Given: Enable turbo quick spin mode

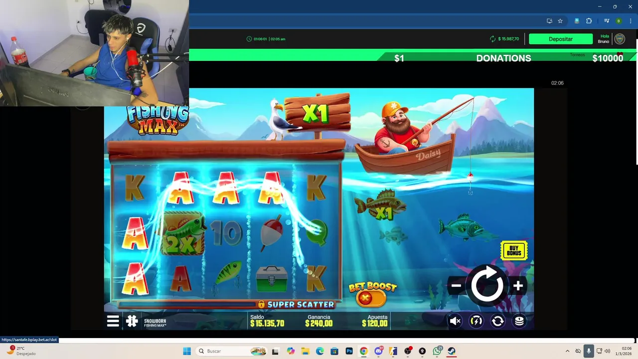Looking at the screenshot, I should (x=477, y=321).
